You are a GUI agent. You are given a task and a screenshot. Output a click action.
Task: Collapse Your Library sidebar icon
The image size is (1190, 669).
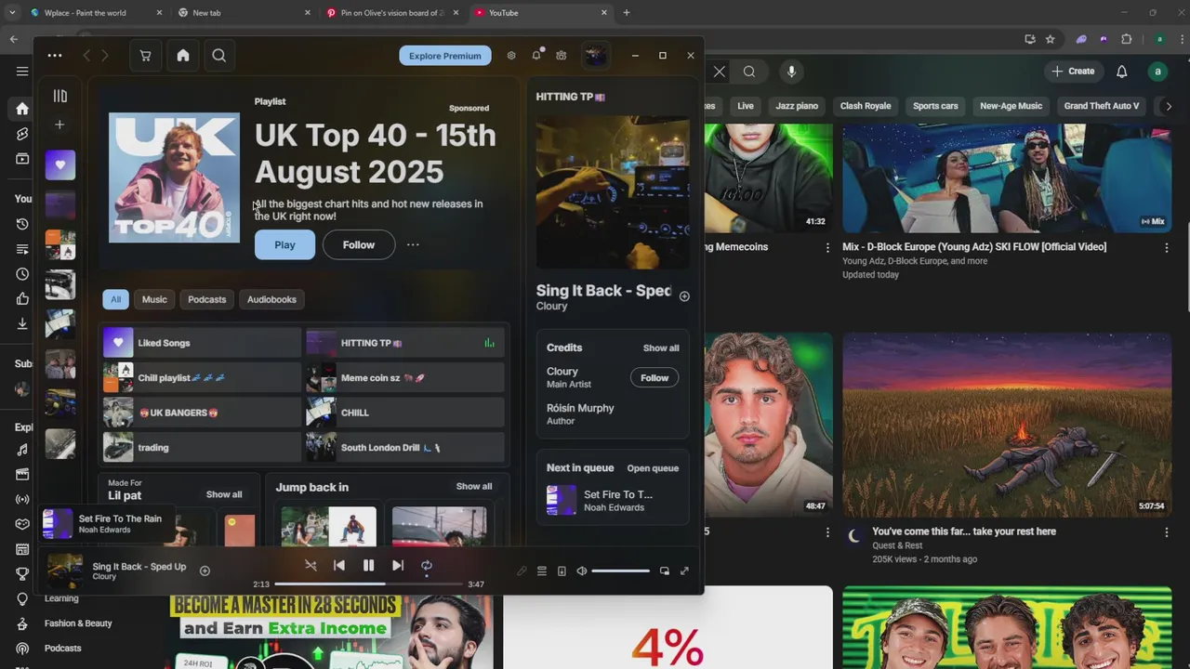click(x=60, y=96)
